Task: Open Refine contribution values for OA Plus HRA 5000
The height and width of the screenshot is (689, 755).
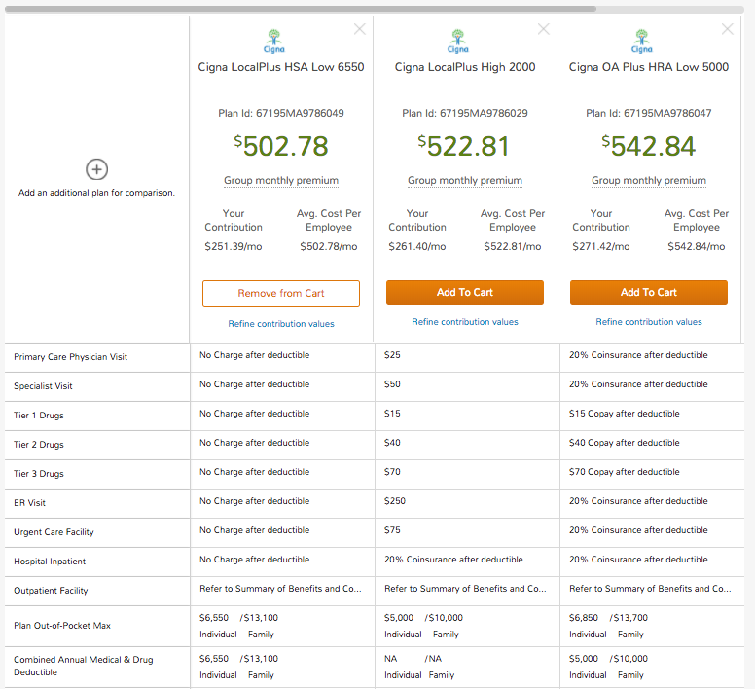Action: 649,322
